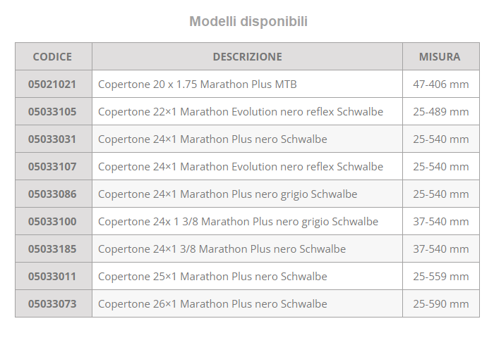
Task: Click Copertone 20 x 1.75 Marathon Plus MTB
Action: pos(197,84)
